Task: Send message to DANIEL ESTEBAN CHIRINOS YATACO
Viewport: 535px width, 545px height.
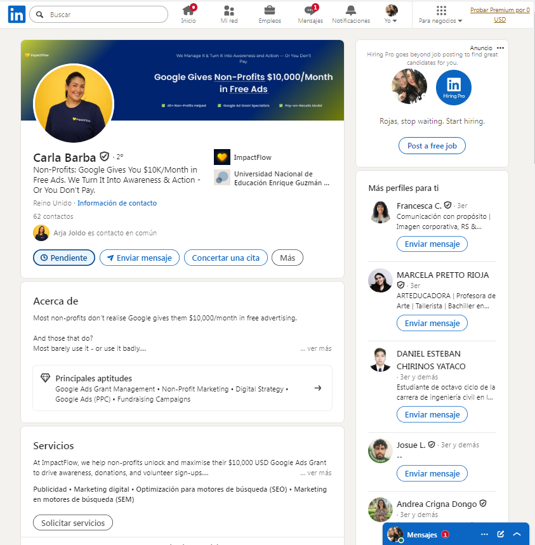Action: [x=432, y=414]
